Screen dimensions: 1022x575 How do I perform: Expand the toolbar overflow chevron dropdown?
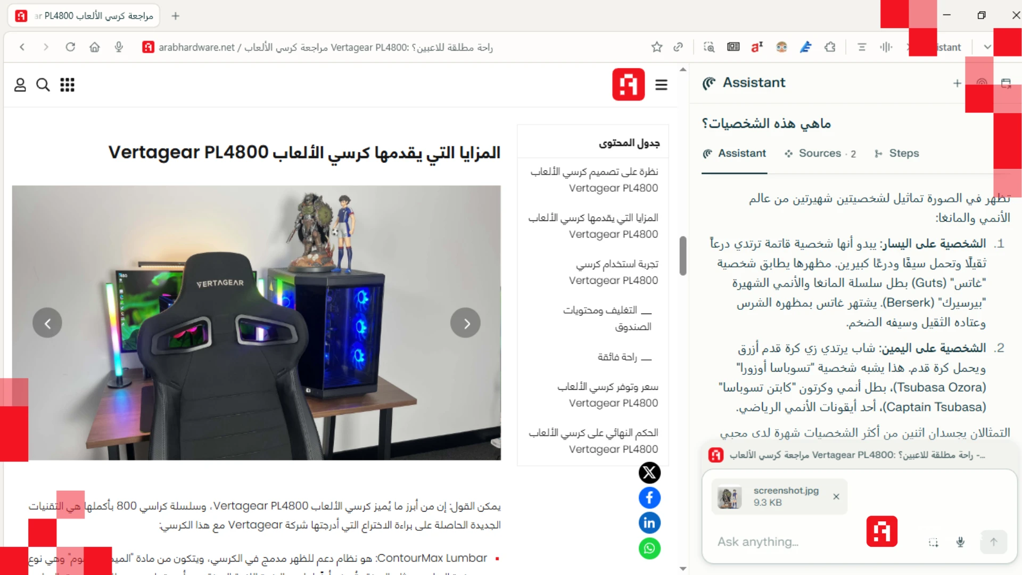coord(987,47)
